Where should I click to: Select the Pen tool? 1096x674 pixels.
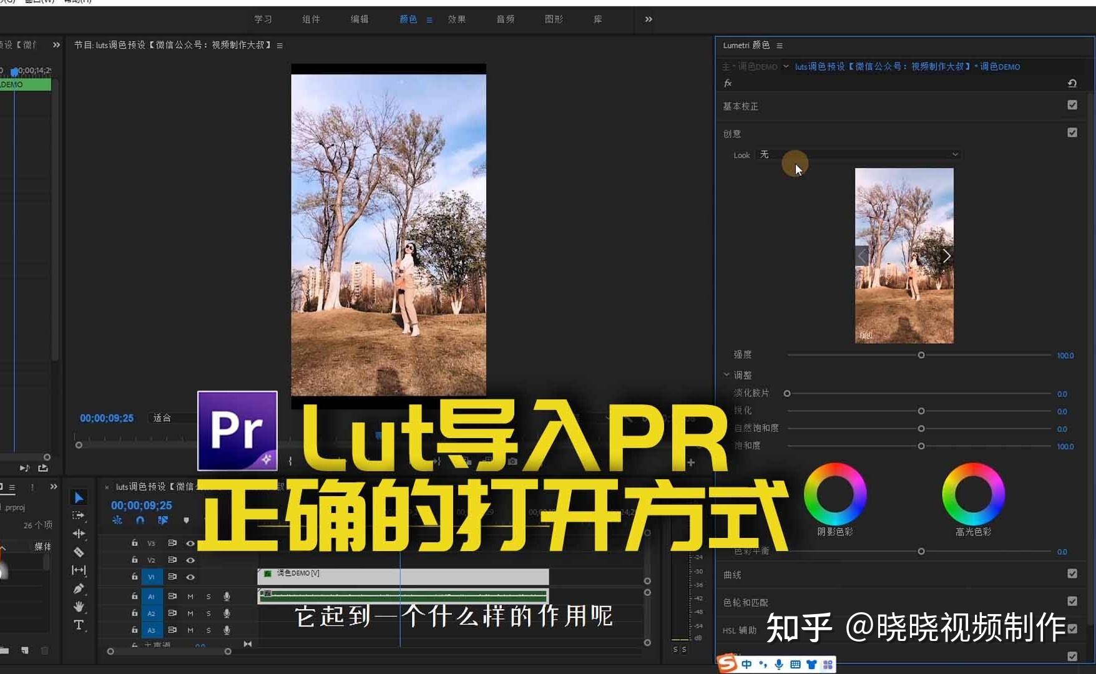pos(79,588)
